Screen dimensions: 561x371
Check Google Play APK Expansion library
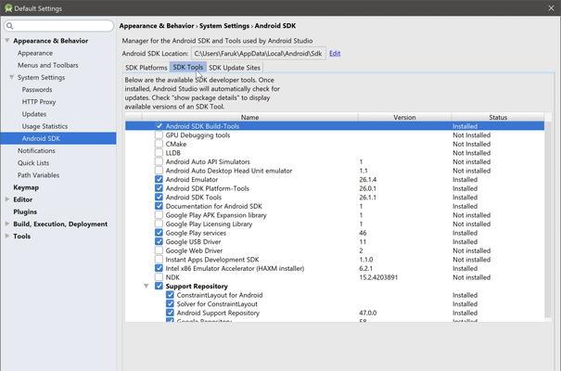159,215
